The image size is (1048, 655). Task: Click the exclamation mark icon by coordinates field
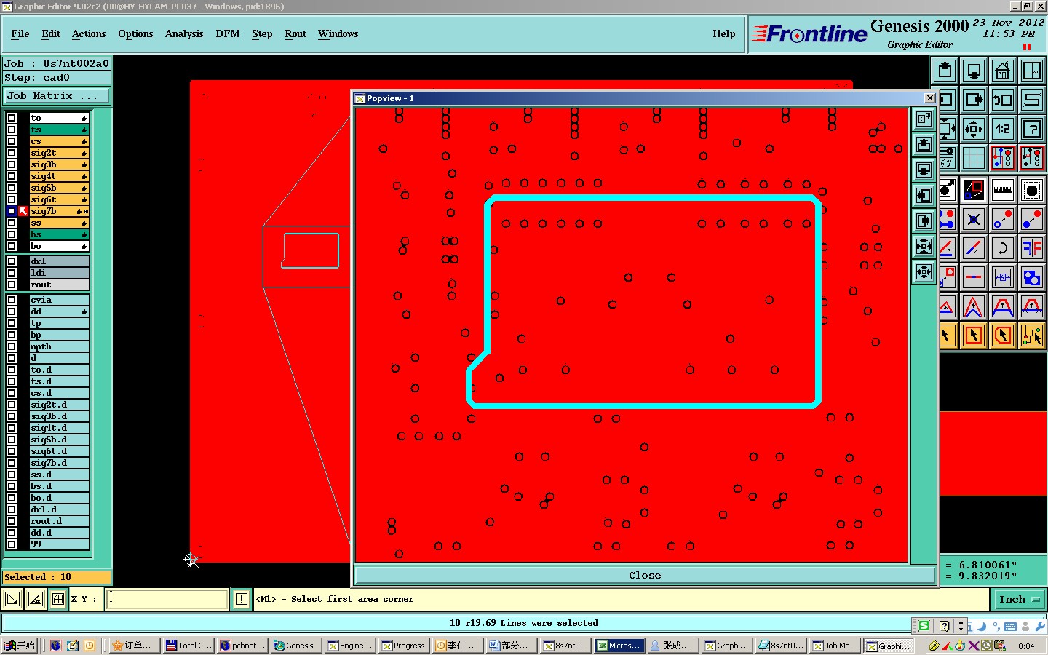click(242, 599)
